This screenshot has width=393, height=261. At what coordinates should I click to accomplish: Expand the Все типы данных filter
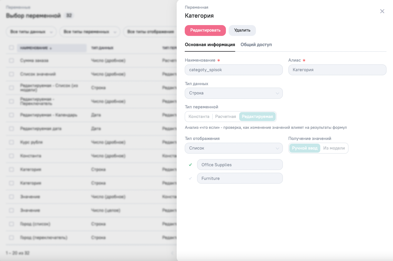[x=31, y=32]
